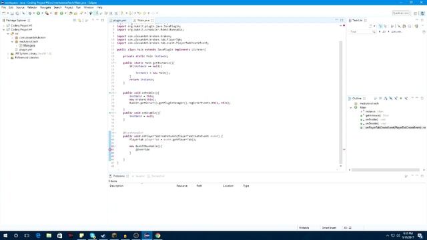This screenshot has height=240, width=427.
Task: Open the Run button dropdown arrow
Action: tap(42, 13)
